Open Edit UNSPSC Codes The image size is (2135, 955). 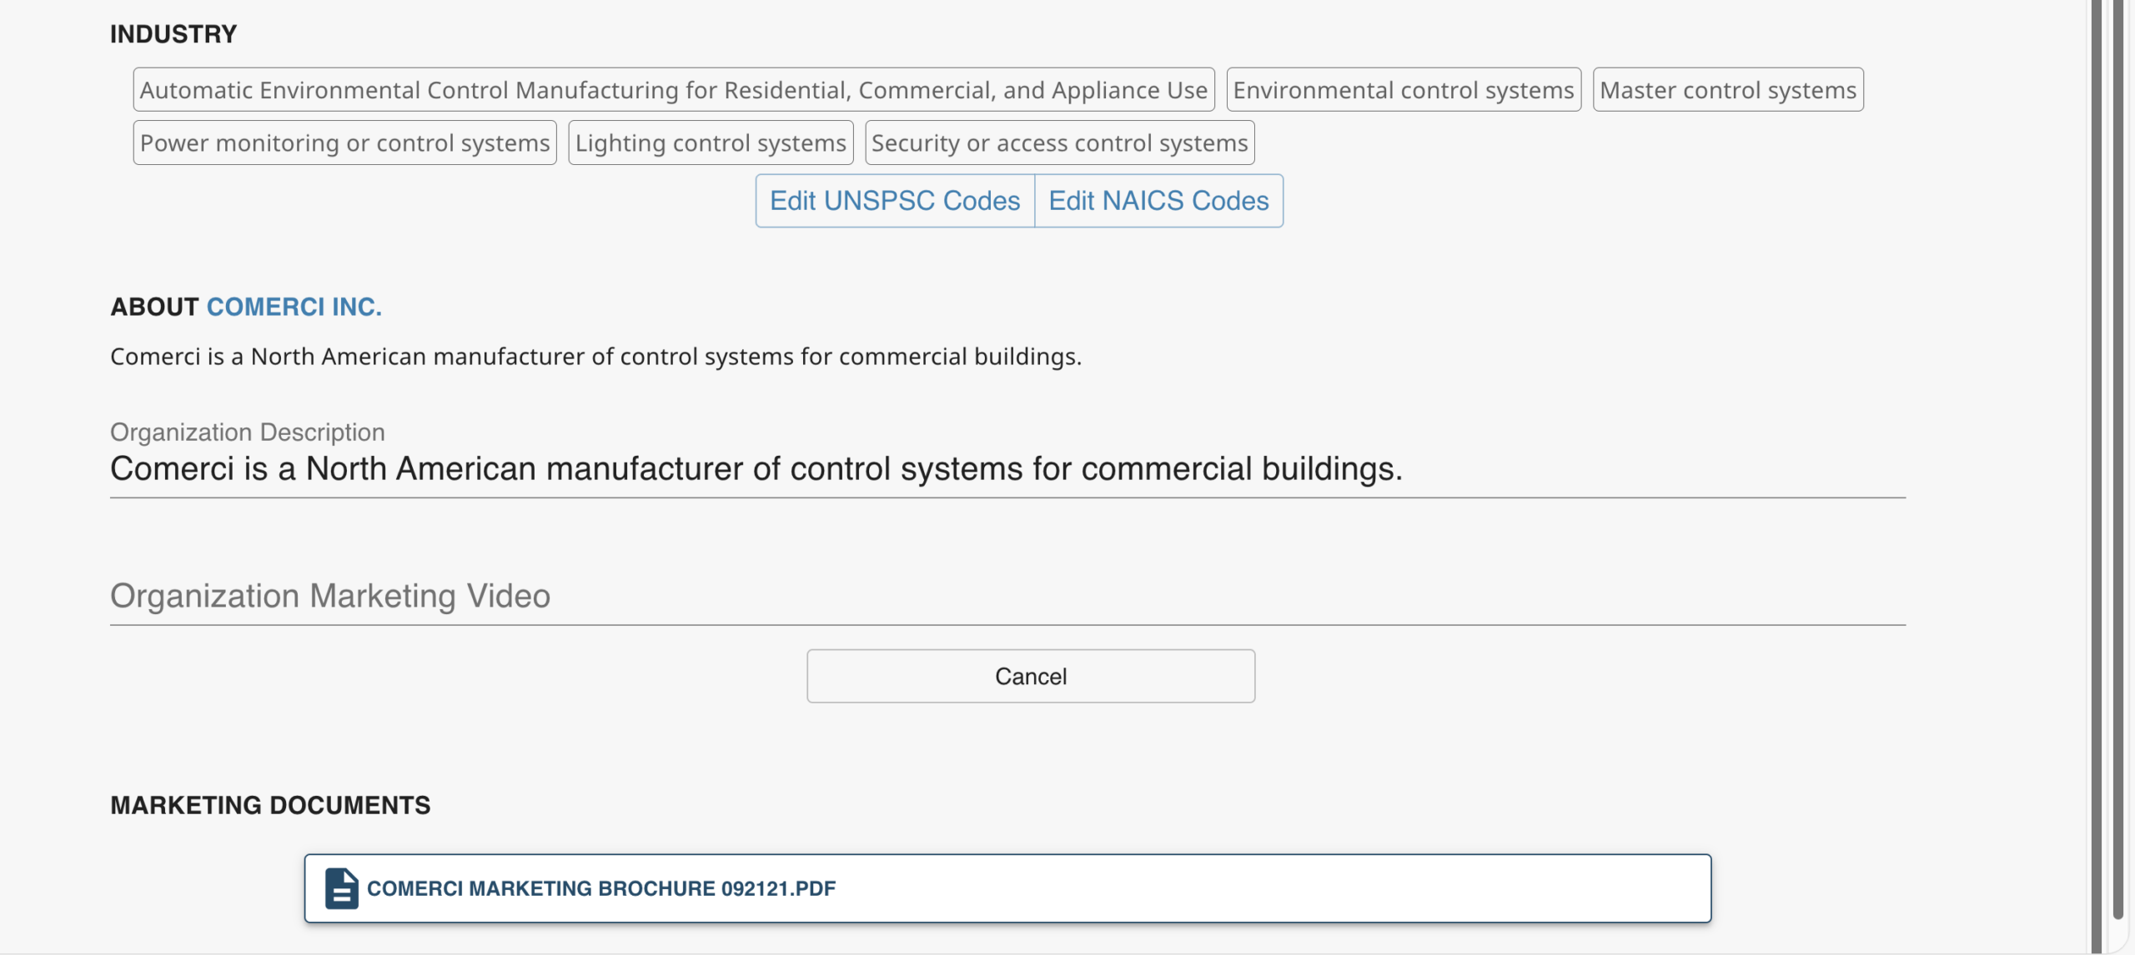tap(895, 201)
